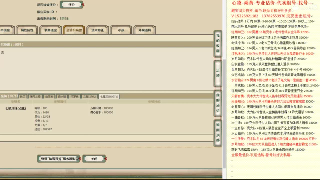Screen dimensions: 320x180
Task: Open 足迹 side button
Action: [218, 73]
